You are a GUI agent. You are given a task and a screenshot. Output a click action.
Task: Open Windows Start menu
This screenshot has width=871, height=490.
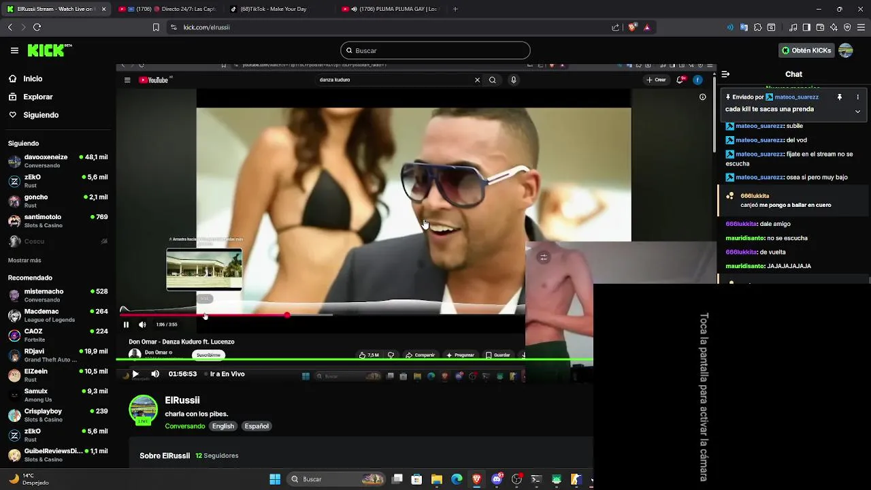pyautogui.click(x=275, y=479)
